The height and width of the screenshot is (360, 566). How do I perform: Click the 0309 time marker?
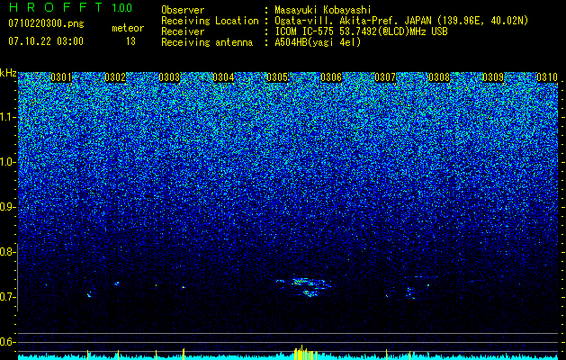(493, 77)
